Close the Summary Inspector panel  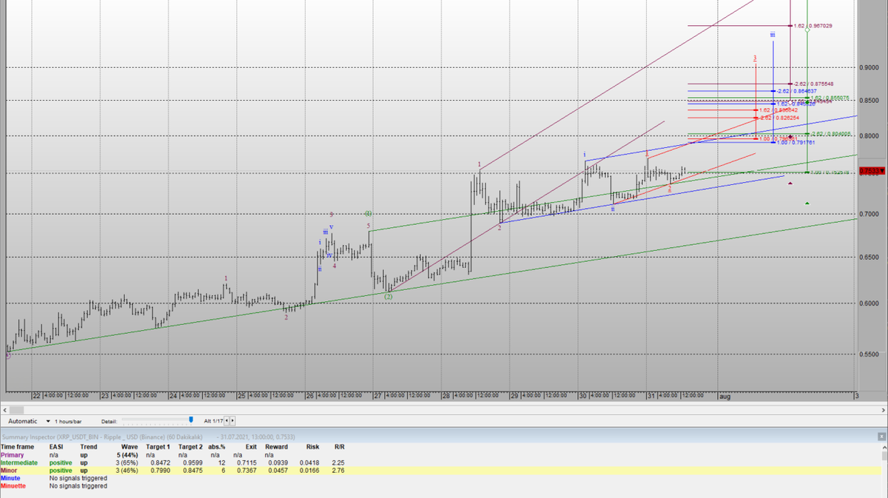pos(882,437)
